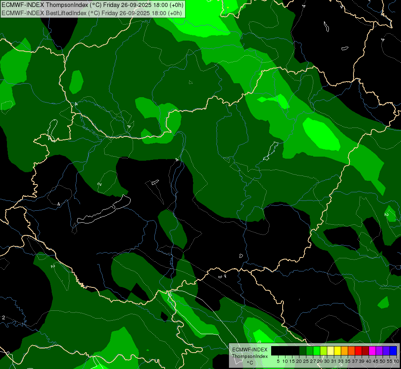
Task: Click the legend value label 50
Action: (383, 361)
